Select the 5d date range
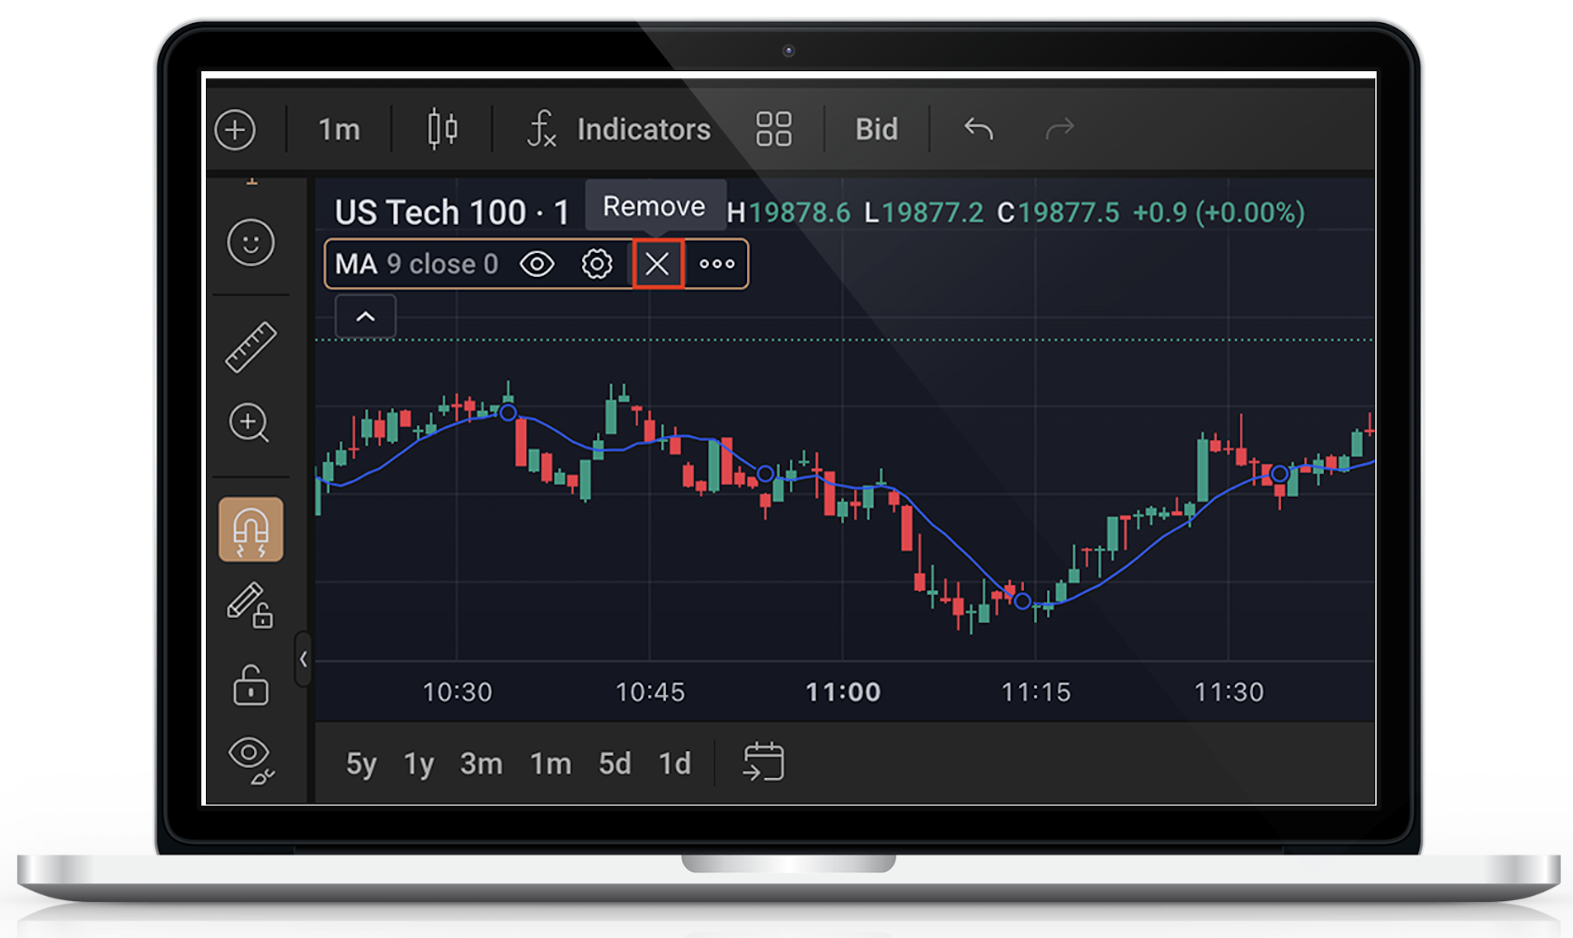This screenshot has width=1573, height=938. point(614,764)
